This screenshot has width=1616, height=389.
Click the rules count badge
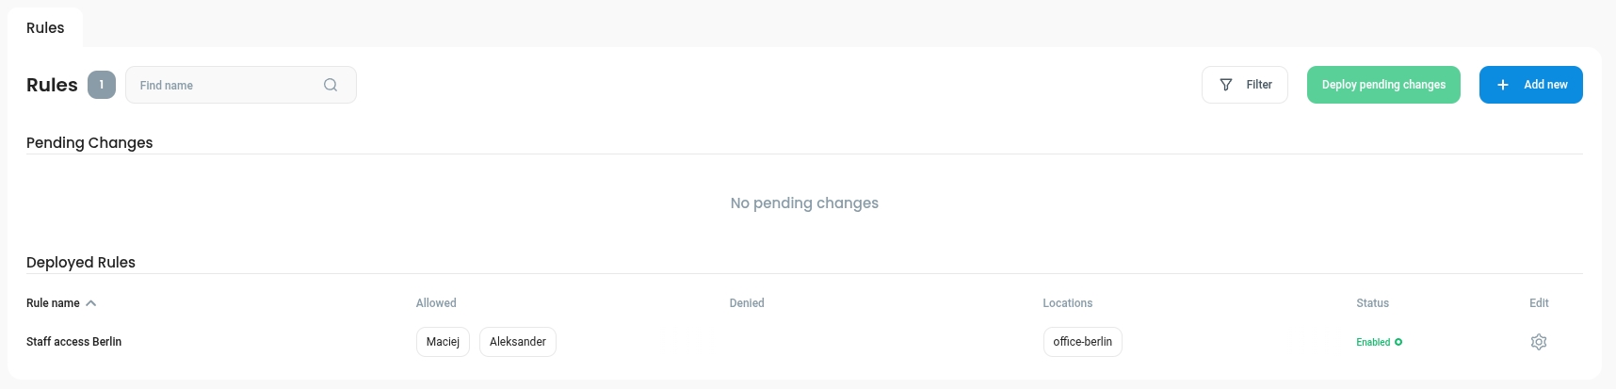102,85
